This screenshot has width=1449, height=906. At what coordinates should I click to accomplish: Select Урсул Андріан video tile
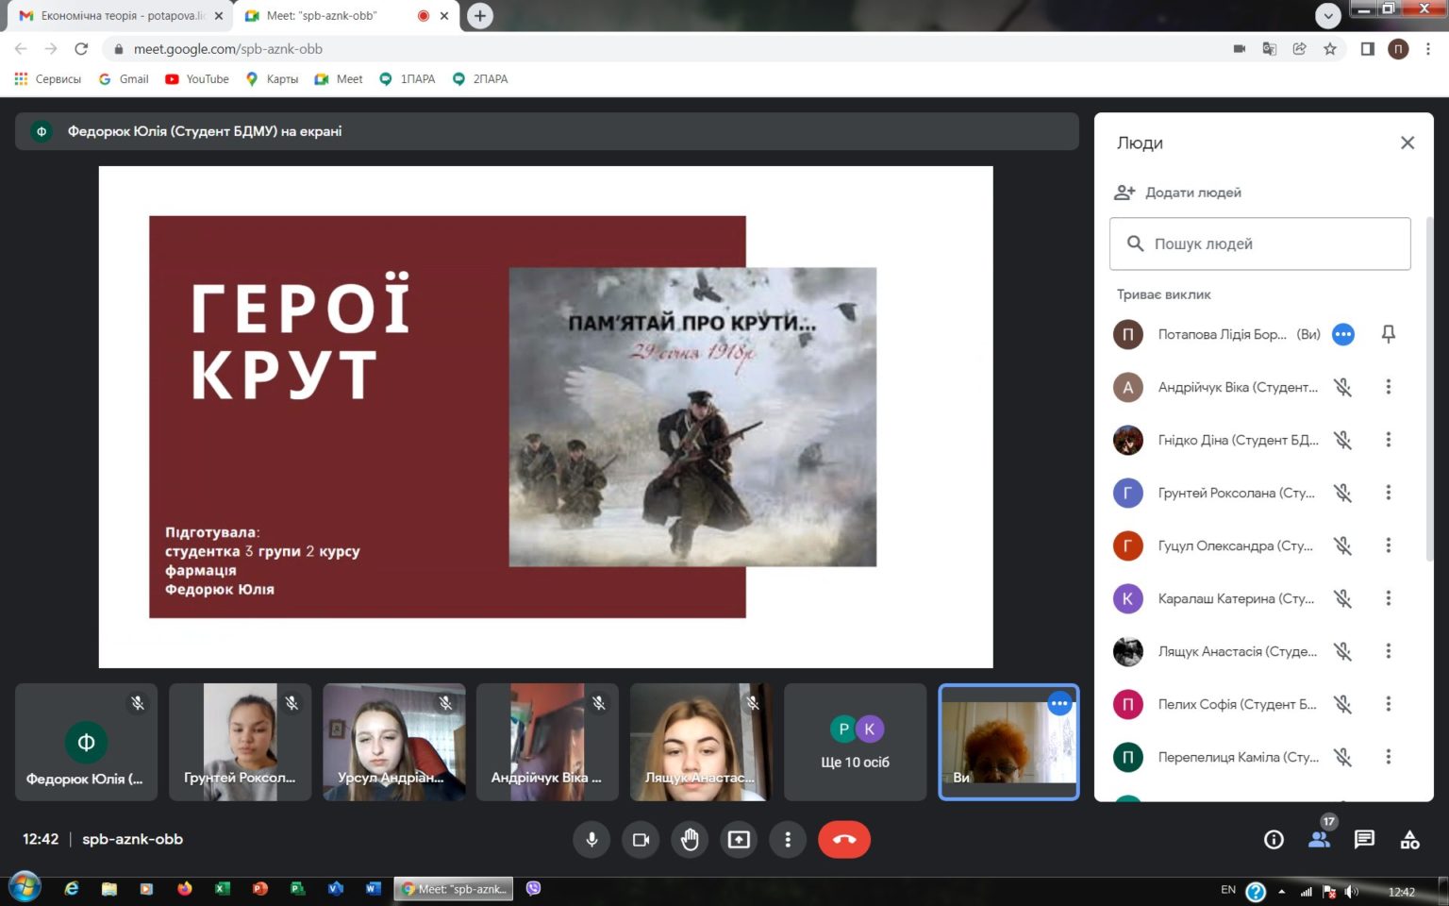coord(393,742)
